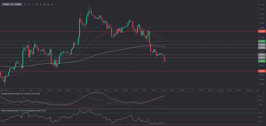266x126 pixels.
Task: Click the bid price 1.09504
Action: [x=6, y=4]
